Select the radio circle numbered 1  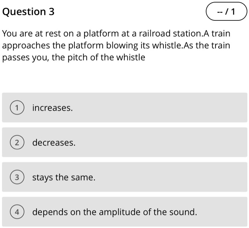click(17, 108)
